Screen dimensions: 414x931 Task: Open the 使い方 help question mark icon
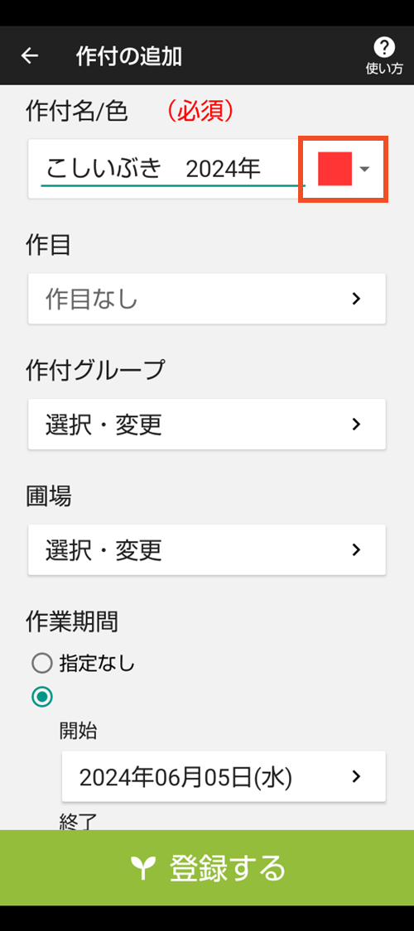[384, 47]
